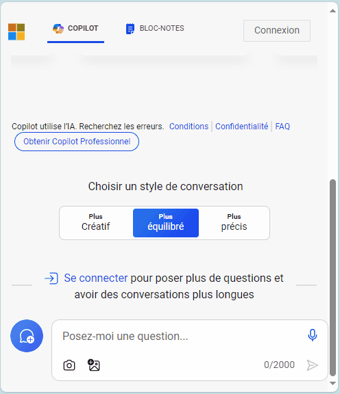Click the vertical scrollbar thumb
The width and height of the screenshot is (340, 394).
click(333, 278)
